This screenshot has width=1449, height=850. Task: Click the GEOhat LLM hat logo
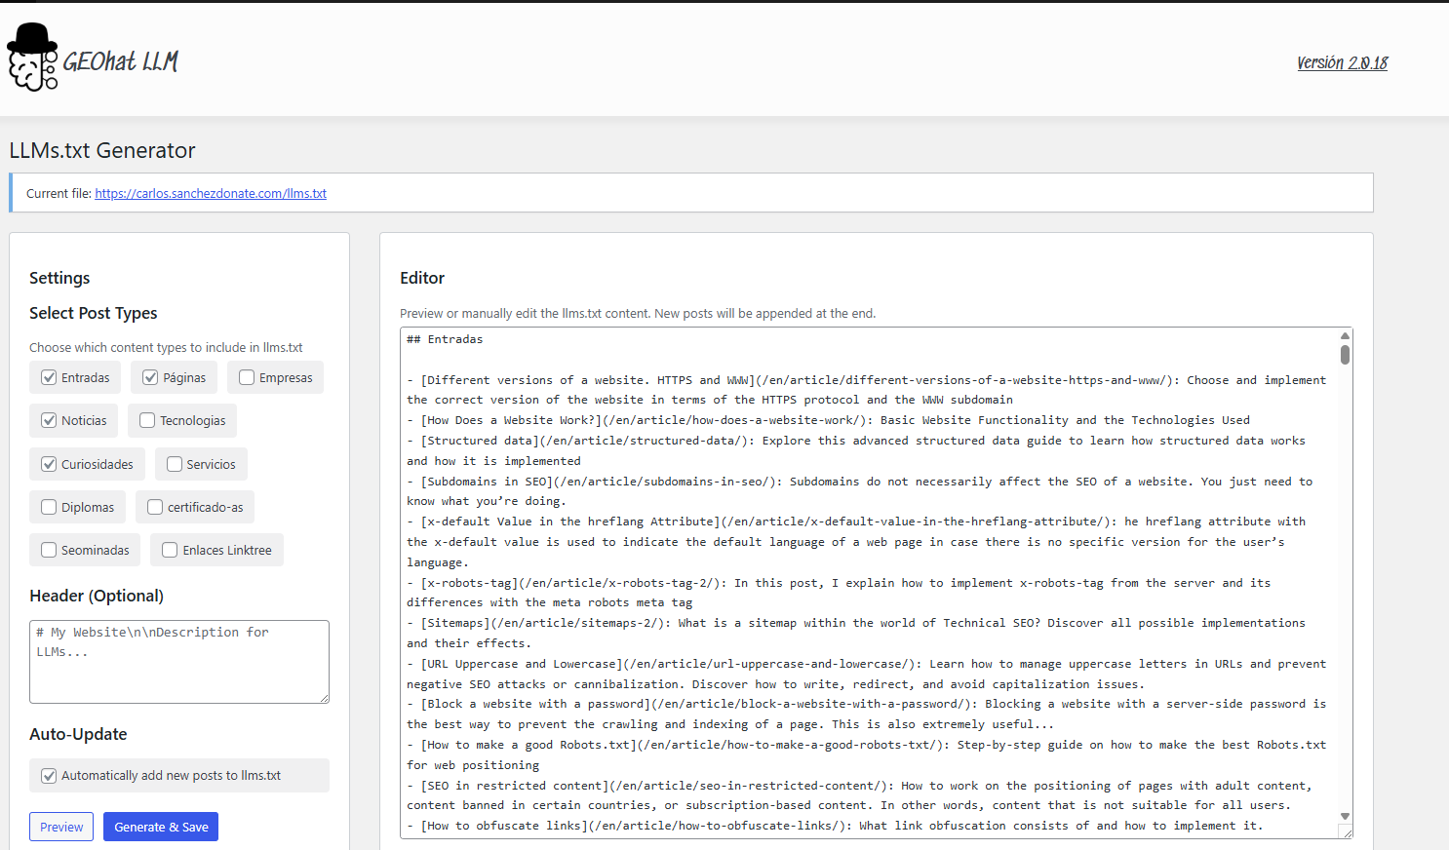coord(30,58)
